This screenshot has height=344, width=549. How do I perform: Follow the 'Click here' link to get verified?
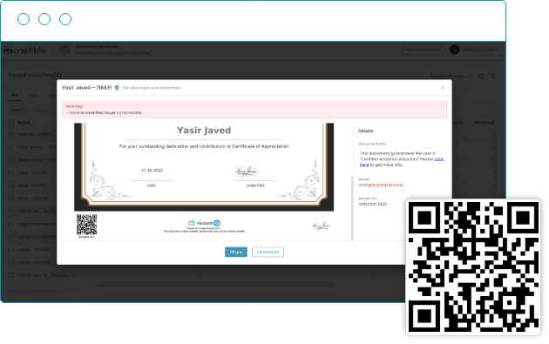[x=115, y=53]
